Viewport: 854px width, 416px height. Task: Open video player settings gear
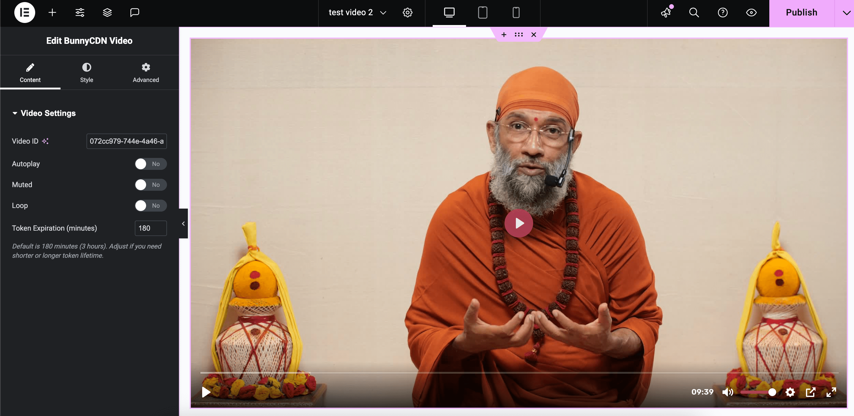790,392
